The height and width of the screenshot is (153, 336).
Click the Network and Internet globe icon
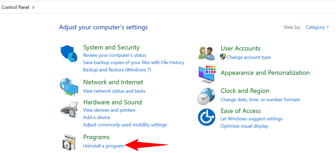click(x=69, y=87)
